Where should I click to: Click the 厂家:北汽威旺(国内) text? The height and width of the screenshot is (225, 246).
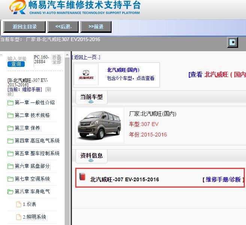click(x=153, y=114)
